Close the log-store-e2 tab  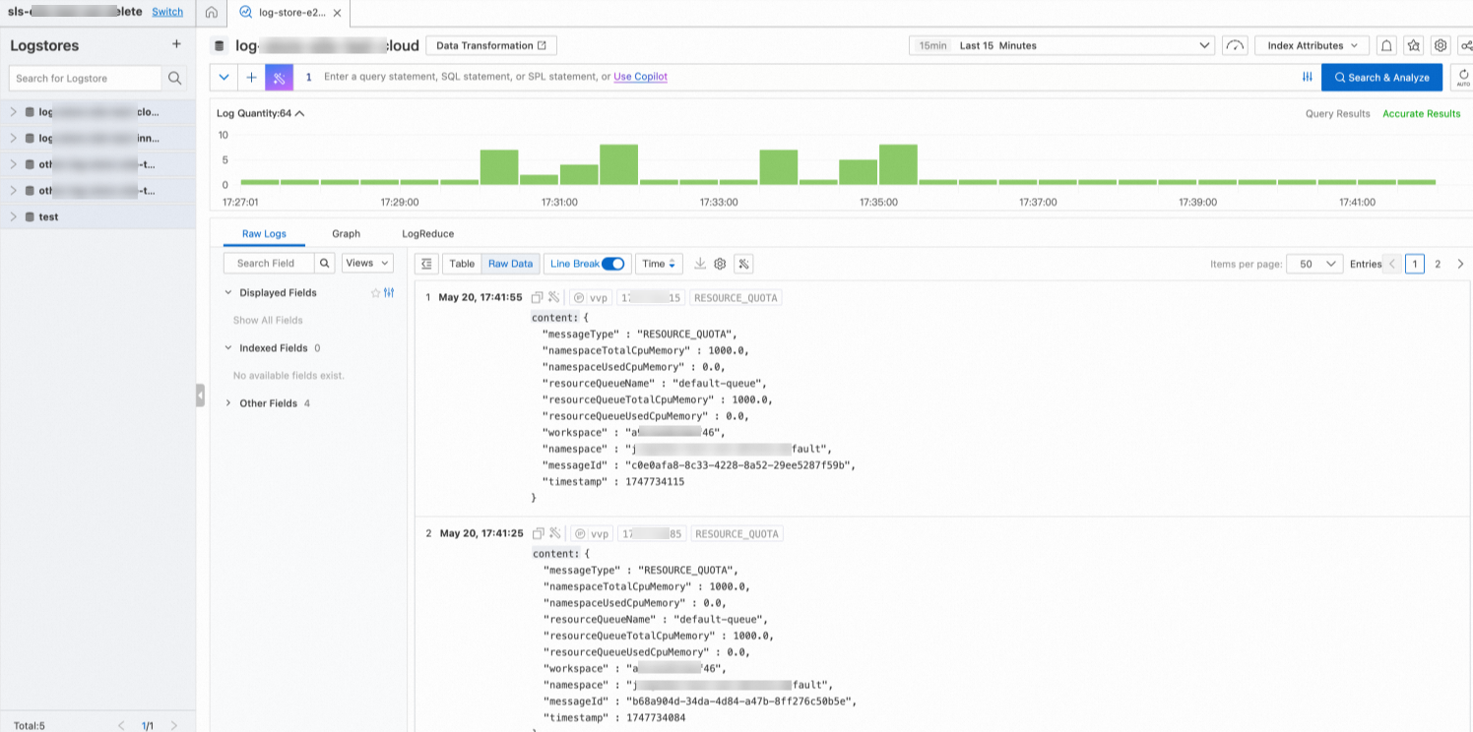tap(337, 13)
